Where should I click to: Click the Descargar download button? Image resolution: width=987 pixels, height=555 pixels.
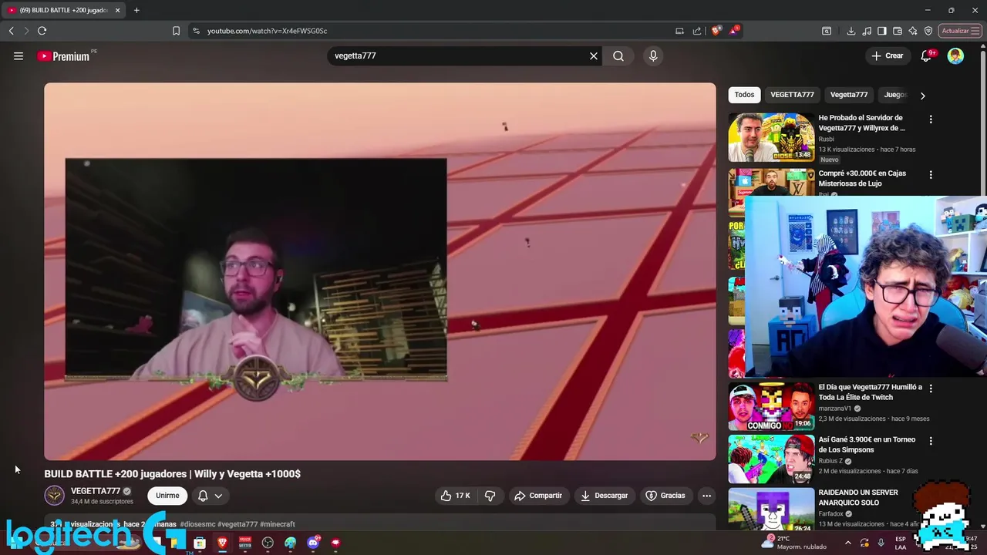(604, 496)
